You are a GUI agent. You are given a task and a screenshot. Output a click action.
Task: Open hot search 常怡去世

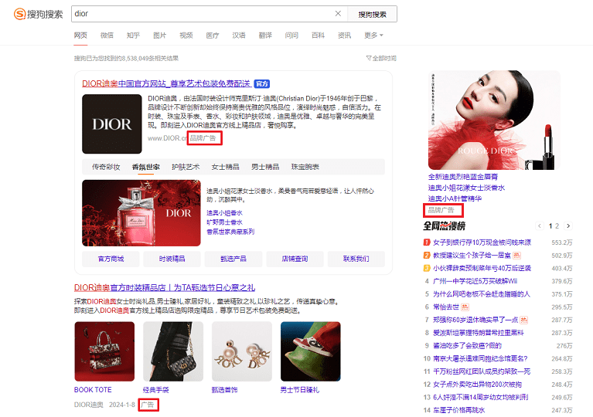click(x=446, y=307)
